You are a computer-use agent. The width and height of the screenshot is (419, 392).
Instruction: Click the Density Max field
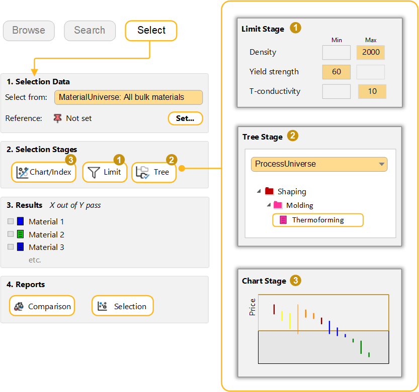371,52
